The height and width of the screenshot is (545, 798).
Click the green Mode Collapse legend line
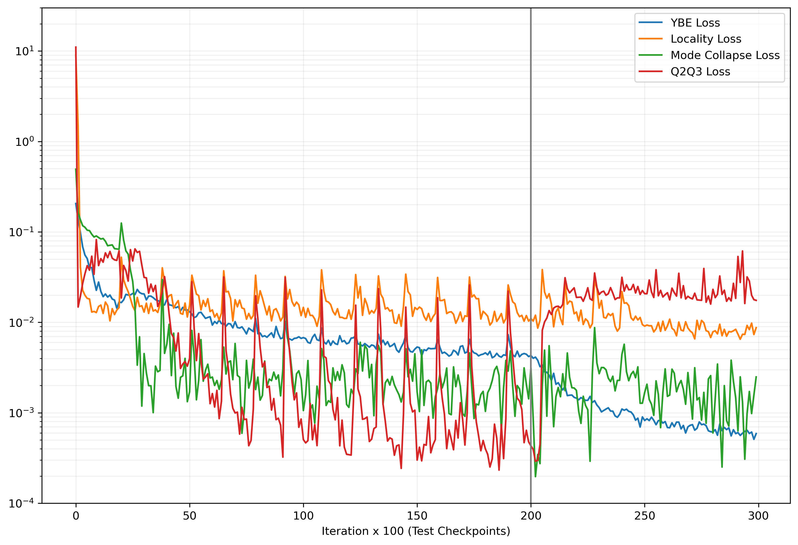coord(650,55)
